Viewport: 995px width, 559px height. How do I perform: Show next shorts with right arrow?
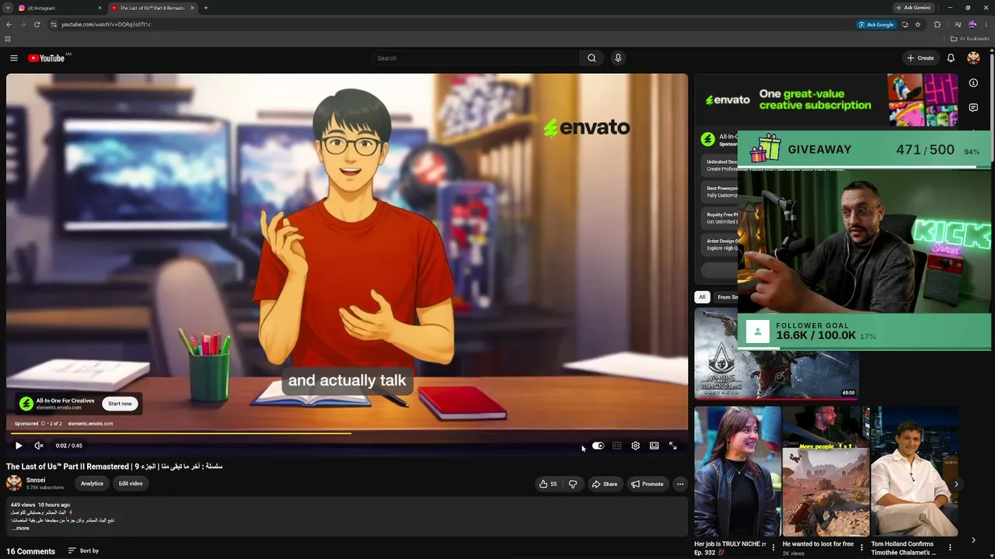(x=956, y=484)
